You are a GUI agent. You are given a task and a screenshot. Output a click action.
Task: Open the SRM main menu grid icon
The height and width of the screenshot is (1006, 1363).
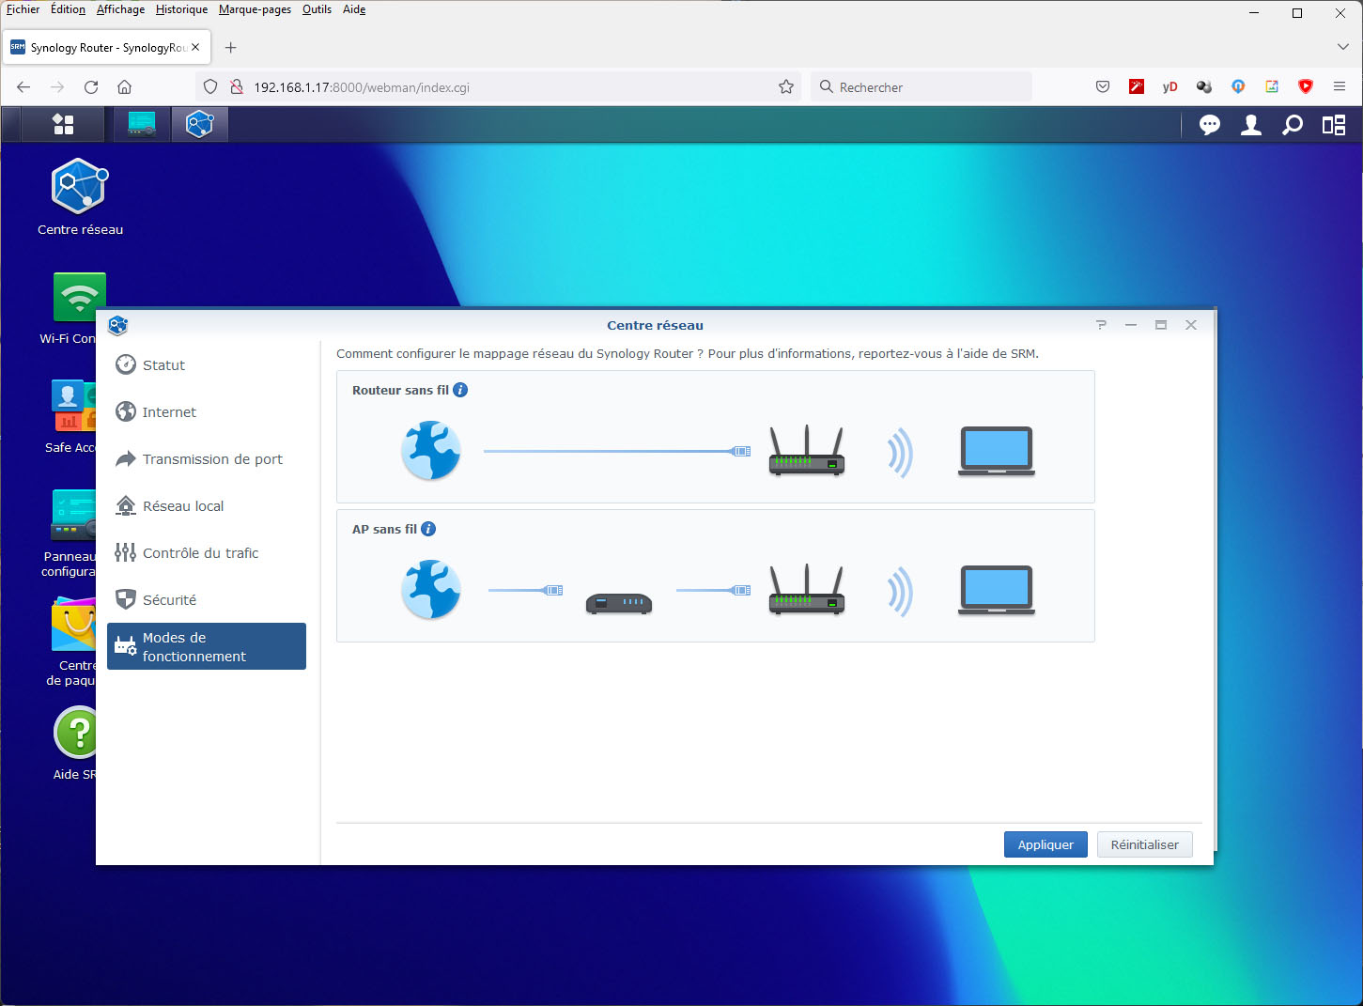pos(63,124)
